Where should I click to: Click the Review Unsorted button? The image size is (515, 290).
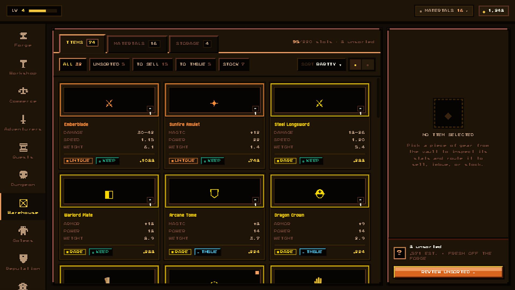[448, 272]
